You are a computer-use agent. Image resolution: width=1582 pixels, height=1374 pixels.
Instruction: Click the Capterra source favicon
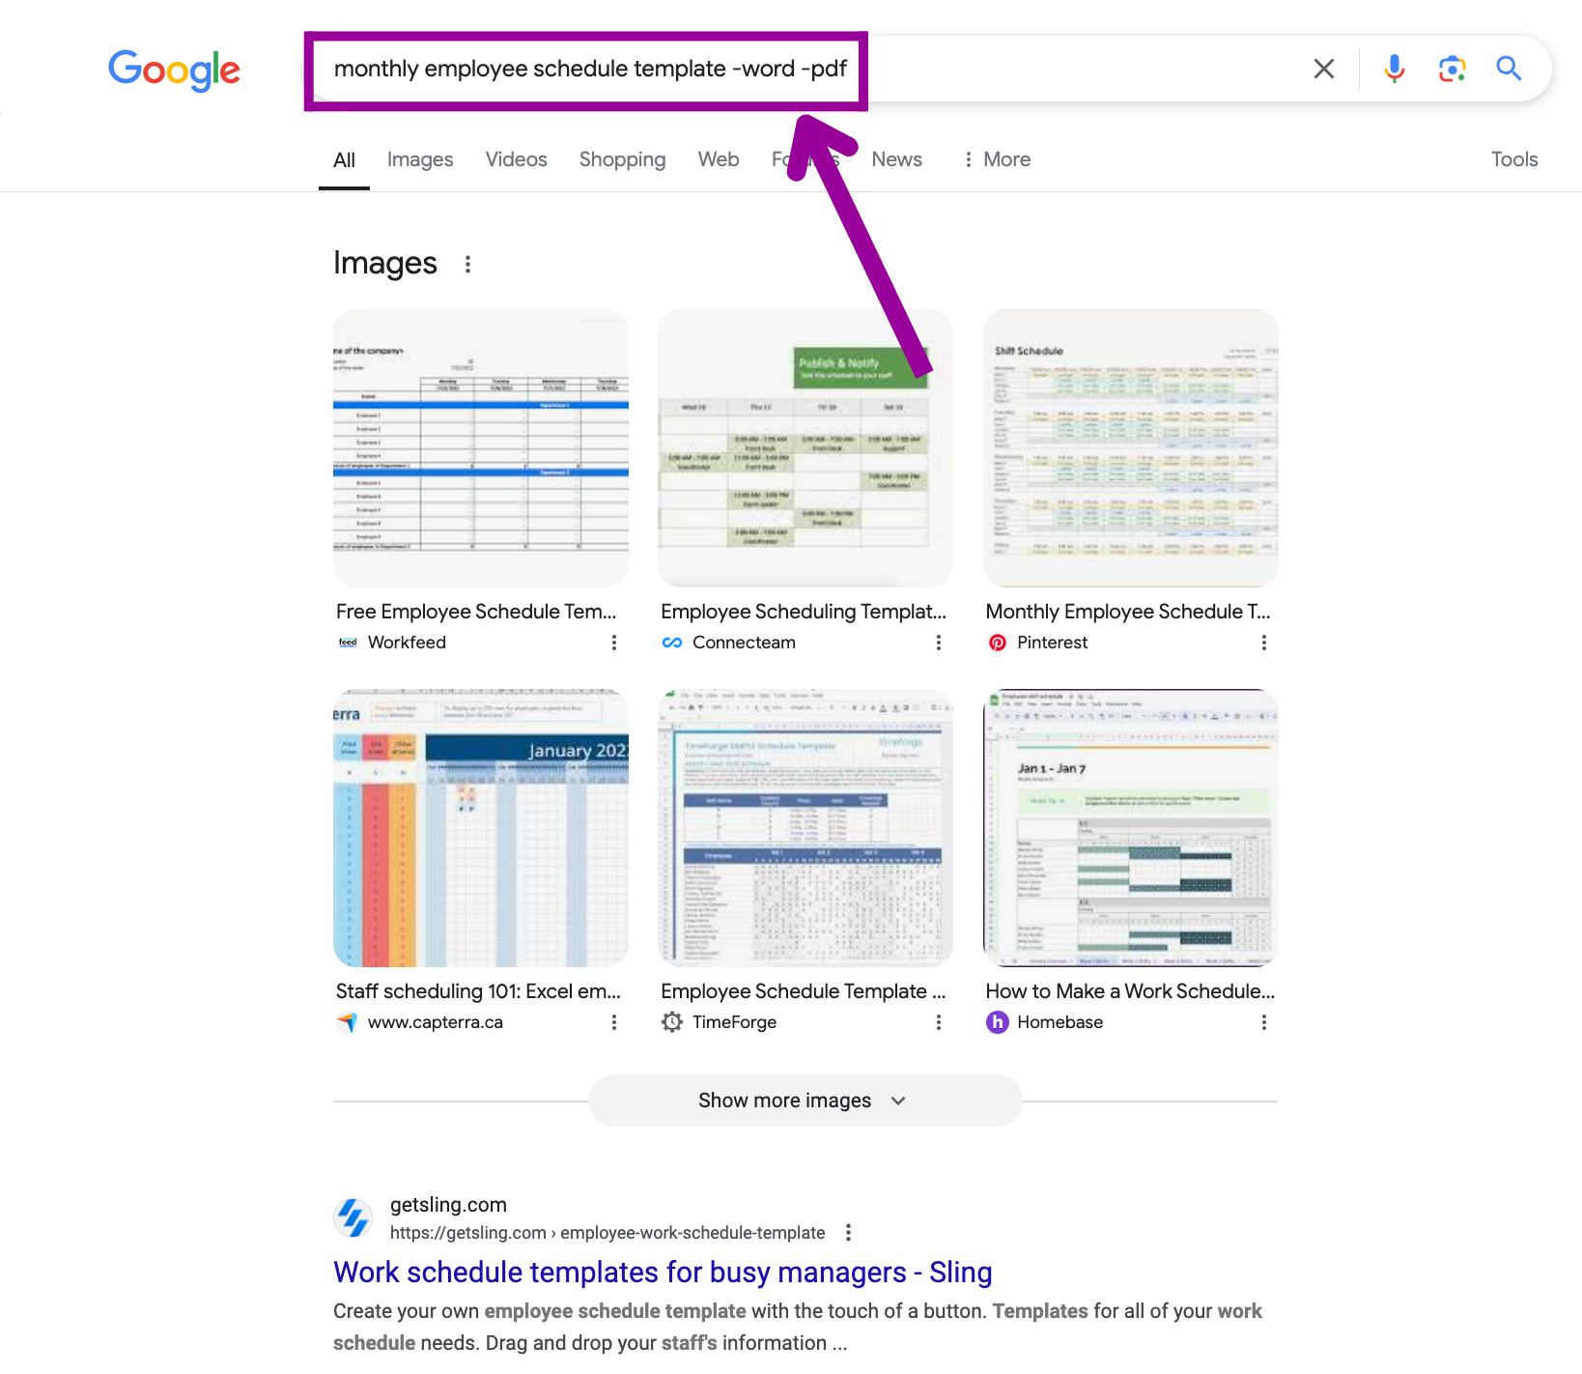pos(348,1022)
